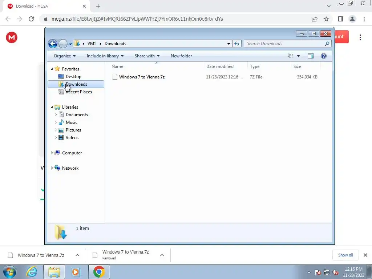Open the Windows Start menu
Image resolution: width=372 pixels, height=279 pixels.
click(10, 272)
